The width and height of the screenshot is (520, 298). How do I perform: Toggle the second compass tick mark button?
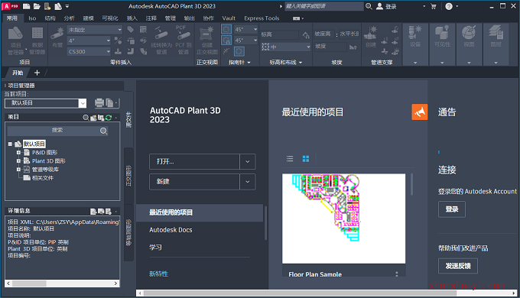(226, 40)
